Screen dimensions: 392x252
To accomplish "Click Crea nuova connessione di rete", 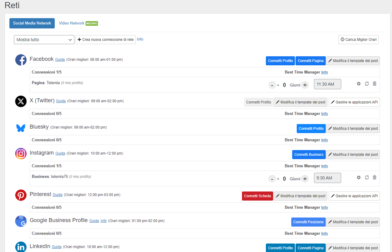I will pyautogui.click(x=106, y=40).
